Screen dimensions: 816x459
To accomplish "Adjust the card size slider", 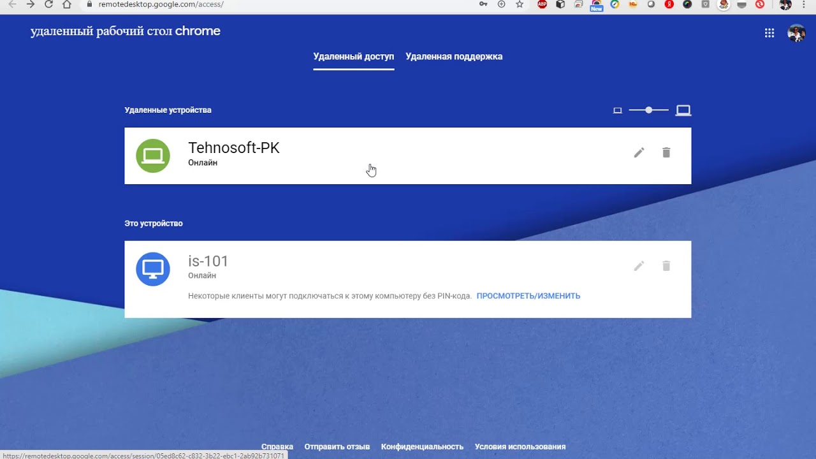I will point(648,110).
